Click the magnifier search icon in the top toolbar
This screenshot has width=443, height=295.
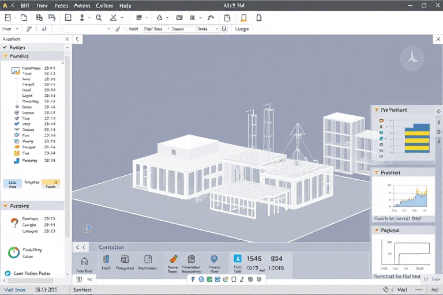coord(99,18)
